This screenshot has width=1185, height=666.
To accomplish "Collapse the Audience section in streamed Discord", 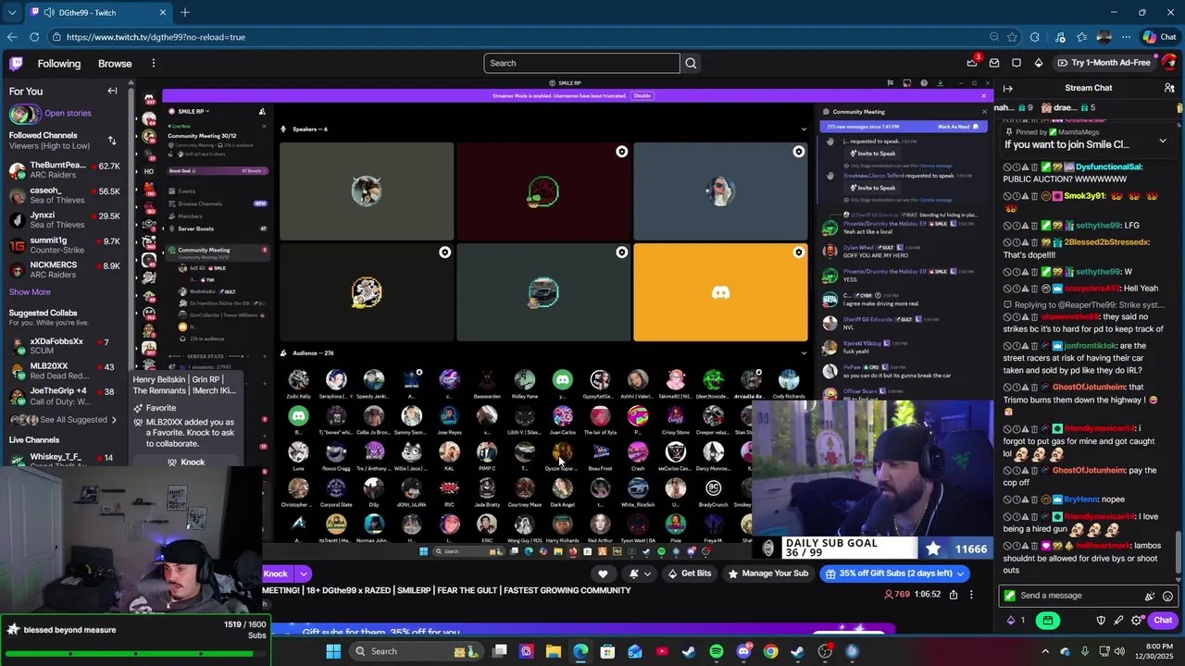I will point(804,353).
